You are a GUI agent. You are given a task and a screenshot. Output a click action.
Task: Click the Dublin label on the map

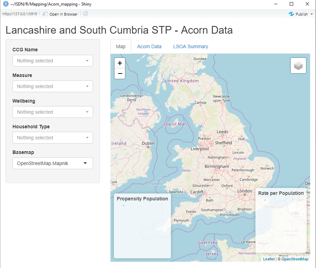click(148, 143)
